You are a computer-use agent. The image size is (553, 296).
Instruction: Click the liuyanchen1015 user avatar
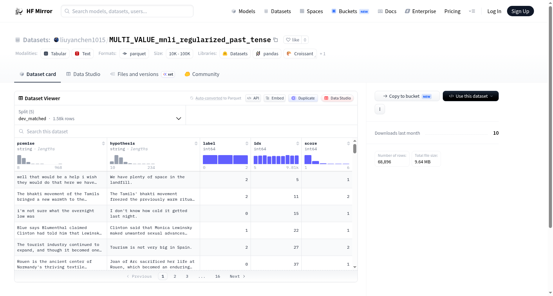pos(56,40)
